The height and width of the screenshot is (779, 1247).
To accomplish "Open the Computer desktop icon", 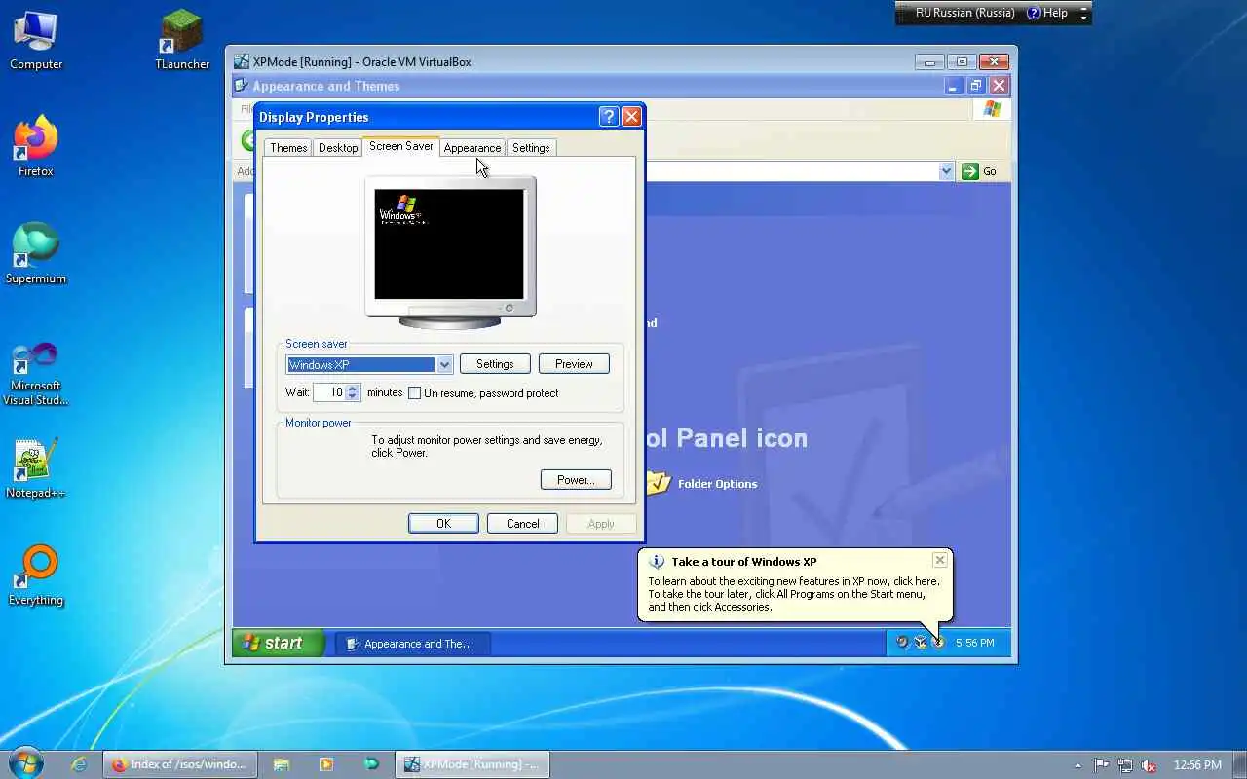I will click(36, 39).
